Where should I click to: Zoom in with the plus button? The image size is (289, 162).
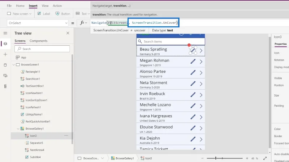point(247,158)
